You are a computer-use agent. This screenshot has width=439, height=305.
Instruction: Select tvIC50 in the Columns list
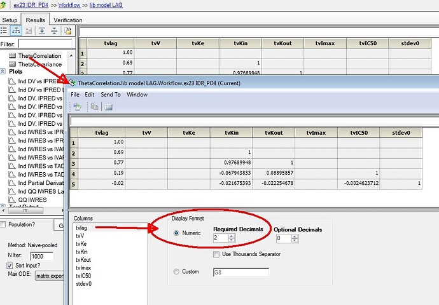[x=83, y=276]
